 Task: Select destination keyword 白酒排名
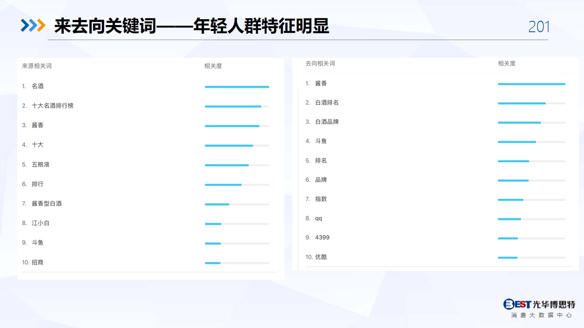(x=327, y=102)
